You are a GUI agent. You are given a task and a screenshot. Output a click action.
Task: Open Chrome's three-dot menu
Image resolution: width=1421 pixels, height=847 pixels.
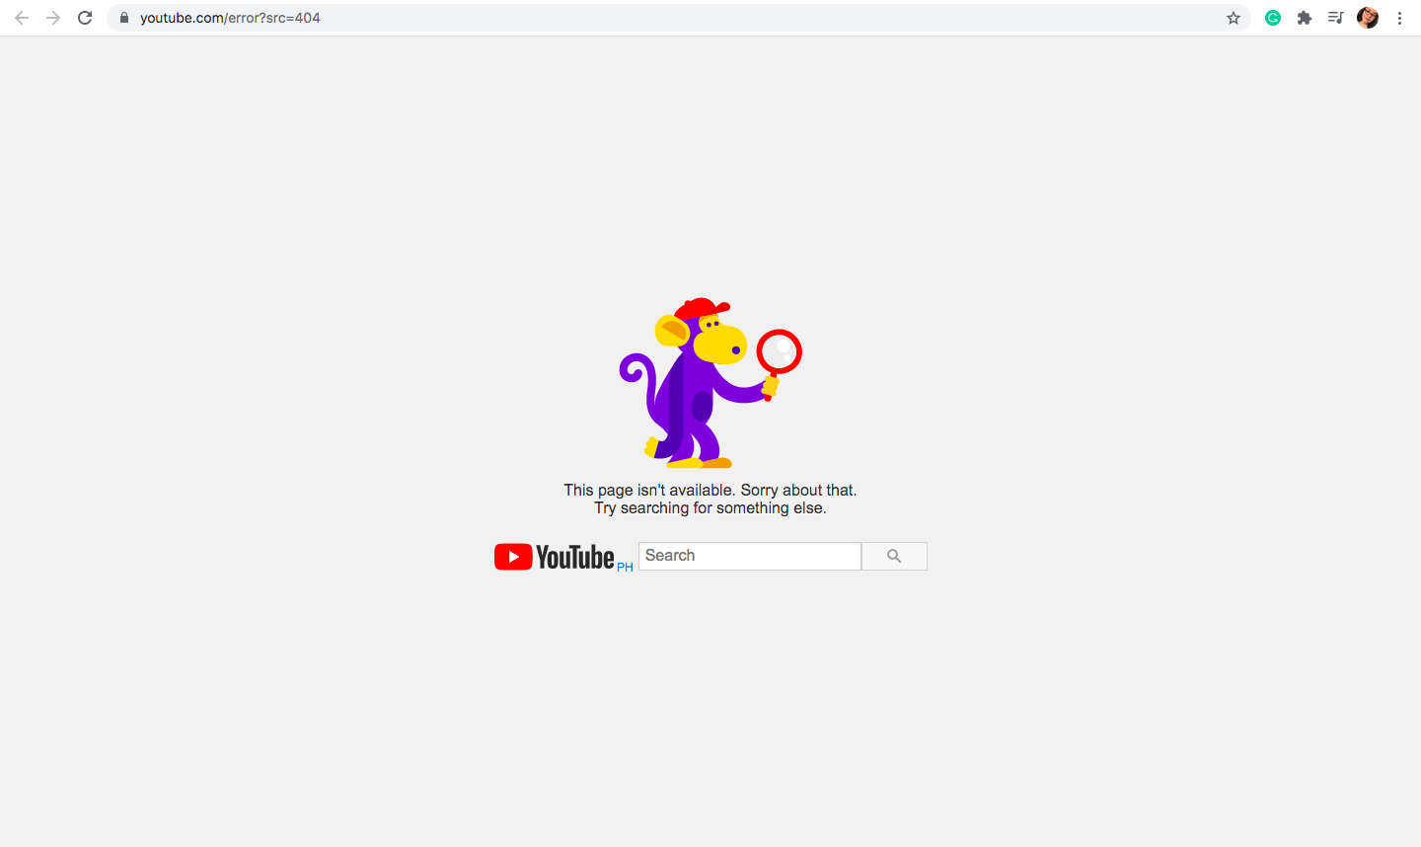pos(1399,18)
